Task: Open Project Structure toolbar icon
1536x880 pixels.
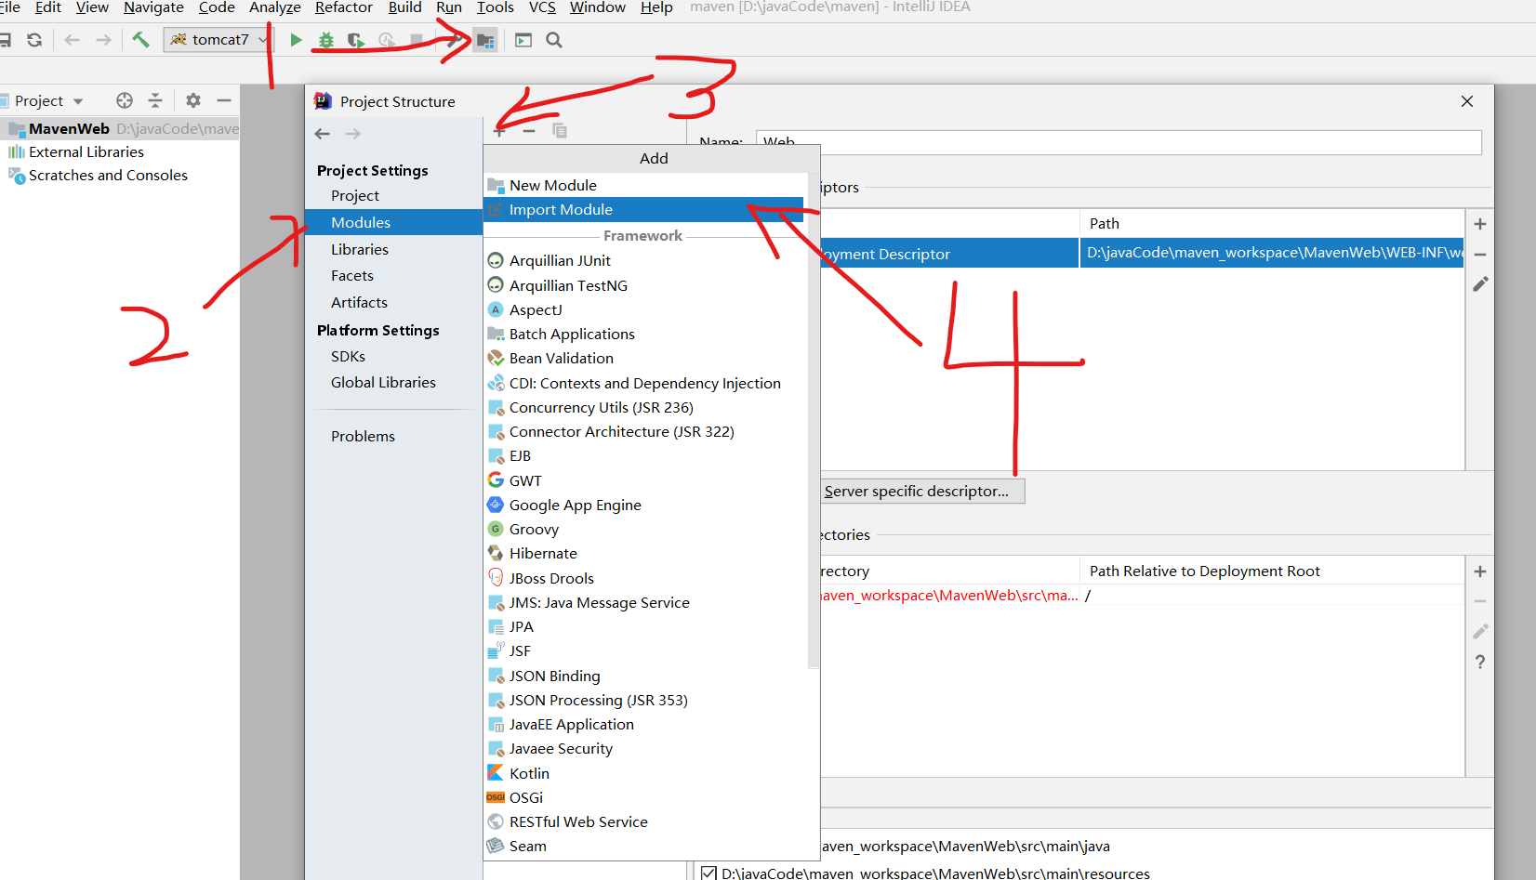Action: pos(485,40)
